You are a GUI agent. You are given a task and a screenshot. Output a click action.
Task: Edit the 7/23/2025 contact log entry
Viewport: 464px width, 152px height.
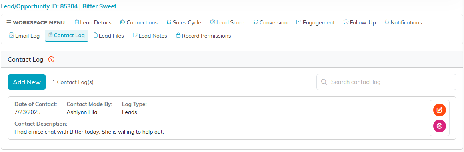pos(440,110)
